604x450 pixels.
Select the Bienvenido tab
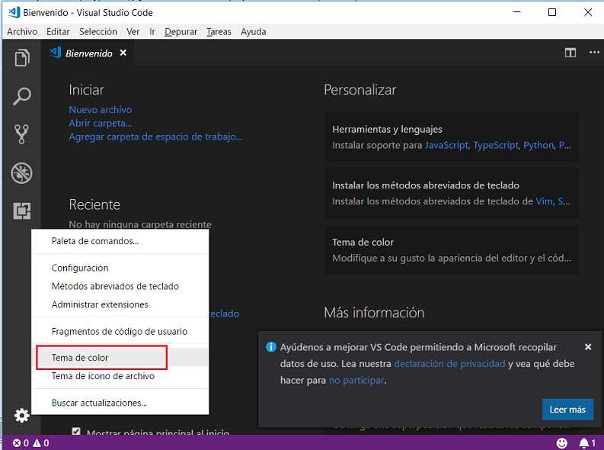pos(88,53)
